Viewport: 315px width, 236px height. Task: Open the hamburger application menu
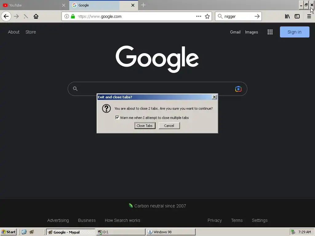(x=309, y=16)
